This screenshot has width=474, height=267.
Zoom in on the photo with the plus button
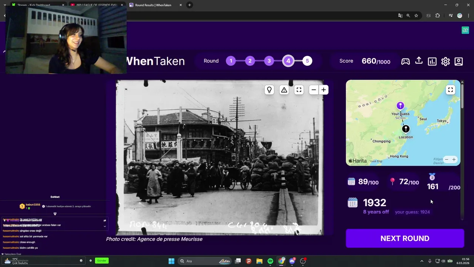[324, 90]
